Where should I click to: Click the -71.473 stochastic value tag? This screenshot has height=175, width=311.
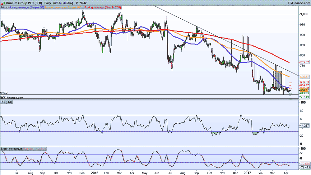tap(305, 168)
